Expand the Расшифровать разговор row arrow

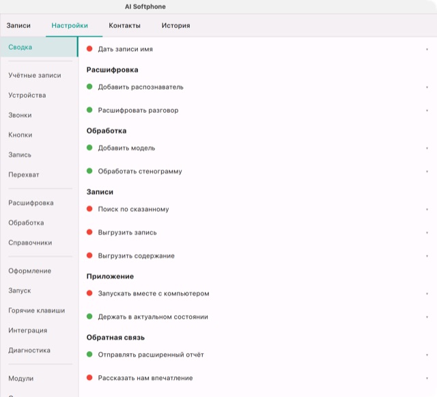tap(427, 111)
